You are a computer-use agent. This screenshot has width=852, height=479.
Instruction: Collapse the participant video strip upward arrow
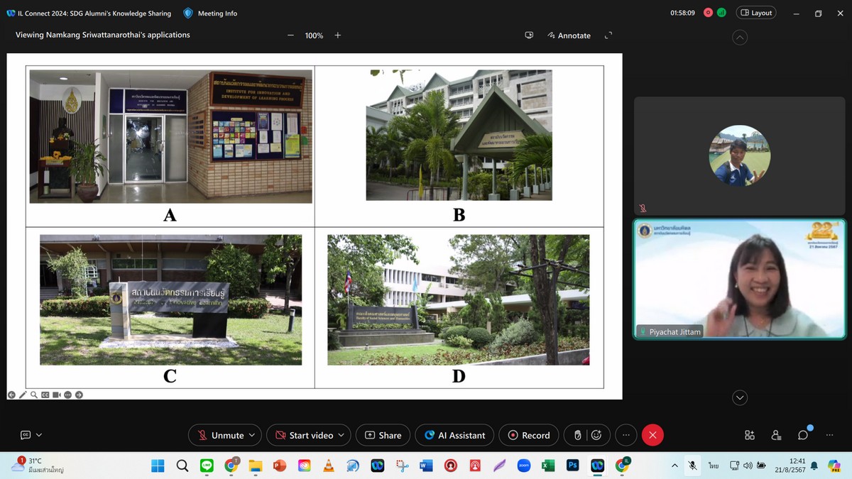(x=740, y=38)
